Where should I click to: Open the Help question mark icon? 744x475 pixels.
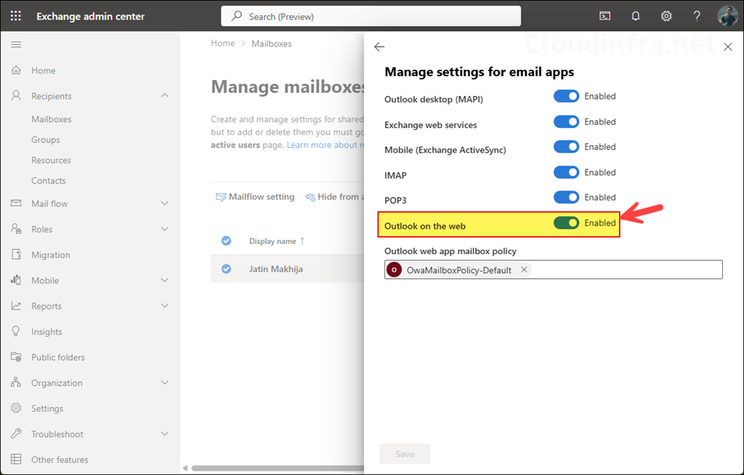tap(696, 15)
